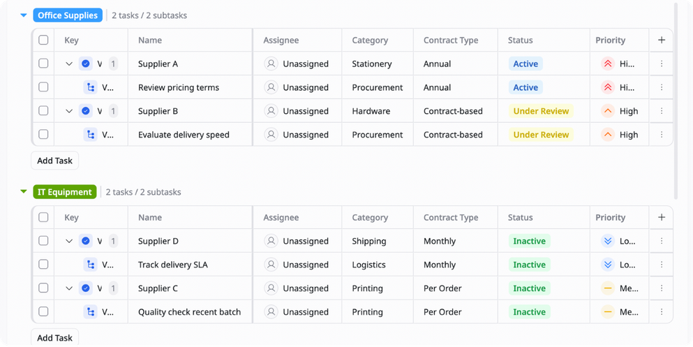Open more options for Evaluate delivery speed
The image size is (693, 347).
(662, 135)
